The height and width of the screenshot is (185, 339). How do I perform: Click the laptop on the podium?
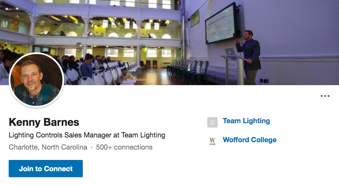point(230,52)
